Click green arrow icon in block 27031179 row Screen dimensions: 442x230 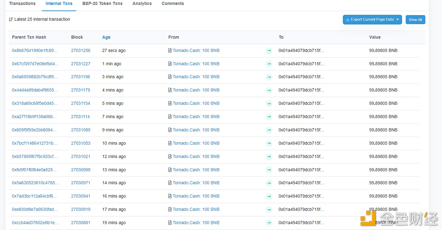tap(269, 90)
